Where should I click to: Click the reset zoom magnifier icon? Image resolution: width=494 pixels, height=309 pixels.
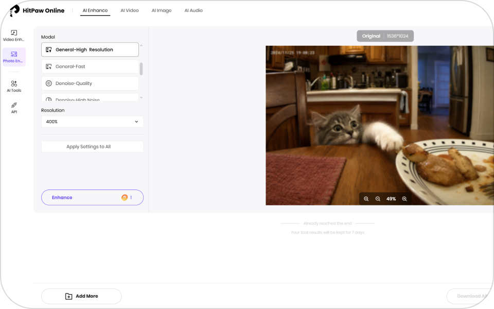tap(366, 199)
